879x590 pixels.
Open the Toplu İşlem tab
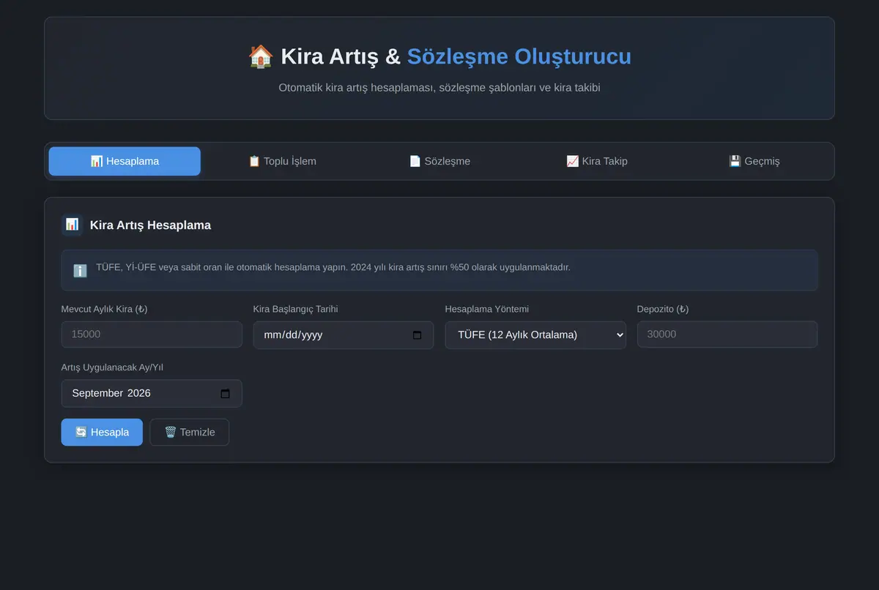click(282, 161)
